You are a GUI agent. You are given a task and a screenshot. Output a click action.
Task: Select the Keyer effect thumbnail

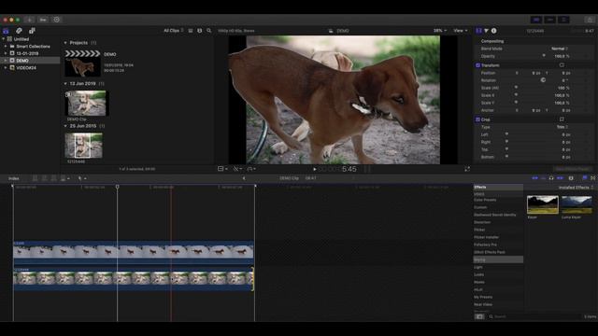(x=542, y=204)
